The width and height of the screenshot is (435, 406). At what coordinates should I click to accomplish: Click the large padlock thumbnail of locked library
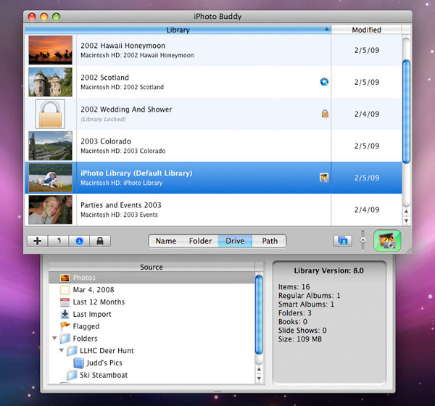[50, 114]
